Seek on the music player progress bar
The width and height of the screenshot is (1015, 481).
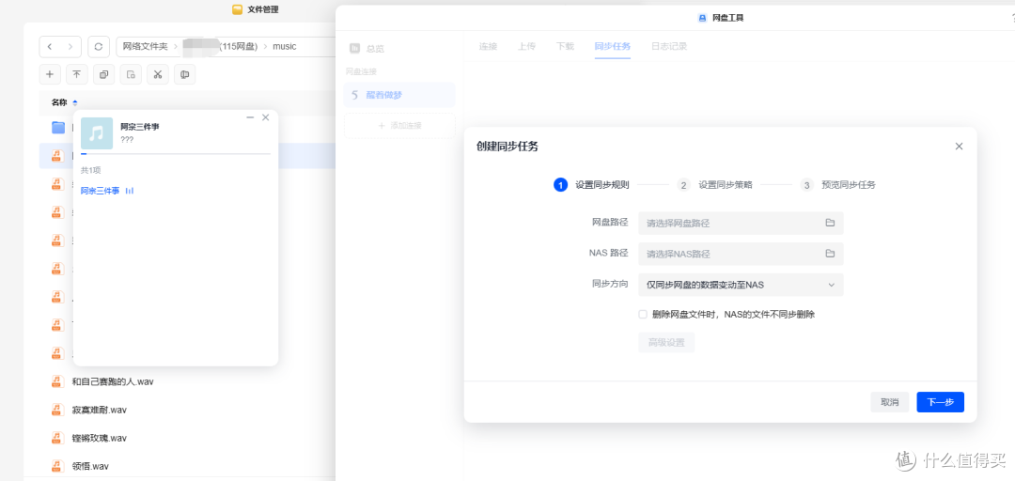click(176, 154)
